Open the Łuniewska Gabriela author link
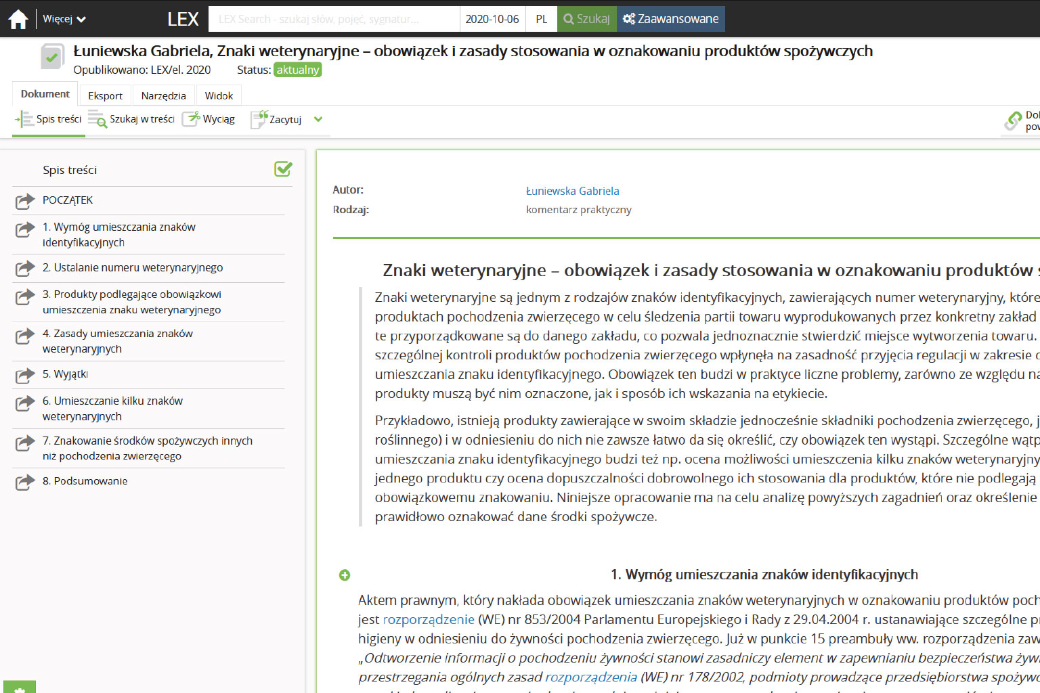1040x693 pixels. 572,191
